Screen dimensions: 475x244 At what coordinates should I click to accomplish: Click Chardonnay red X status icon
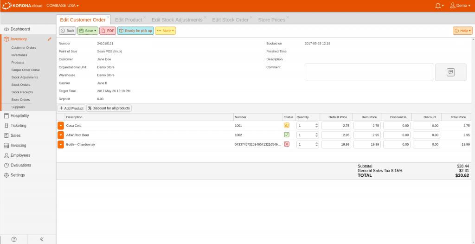point(287,144)
